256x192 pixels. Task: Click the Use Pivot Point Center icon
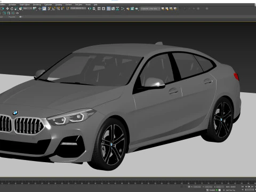35,9
